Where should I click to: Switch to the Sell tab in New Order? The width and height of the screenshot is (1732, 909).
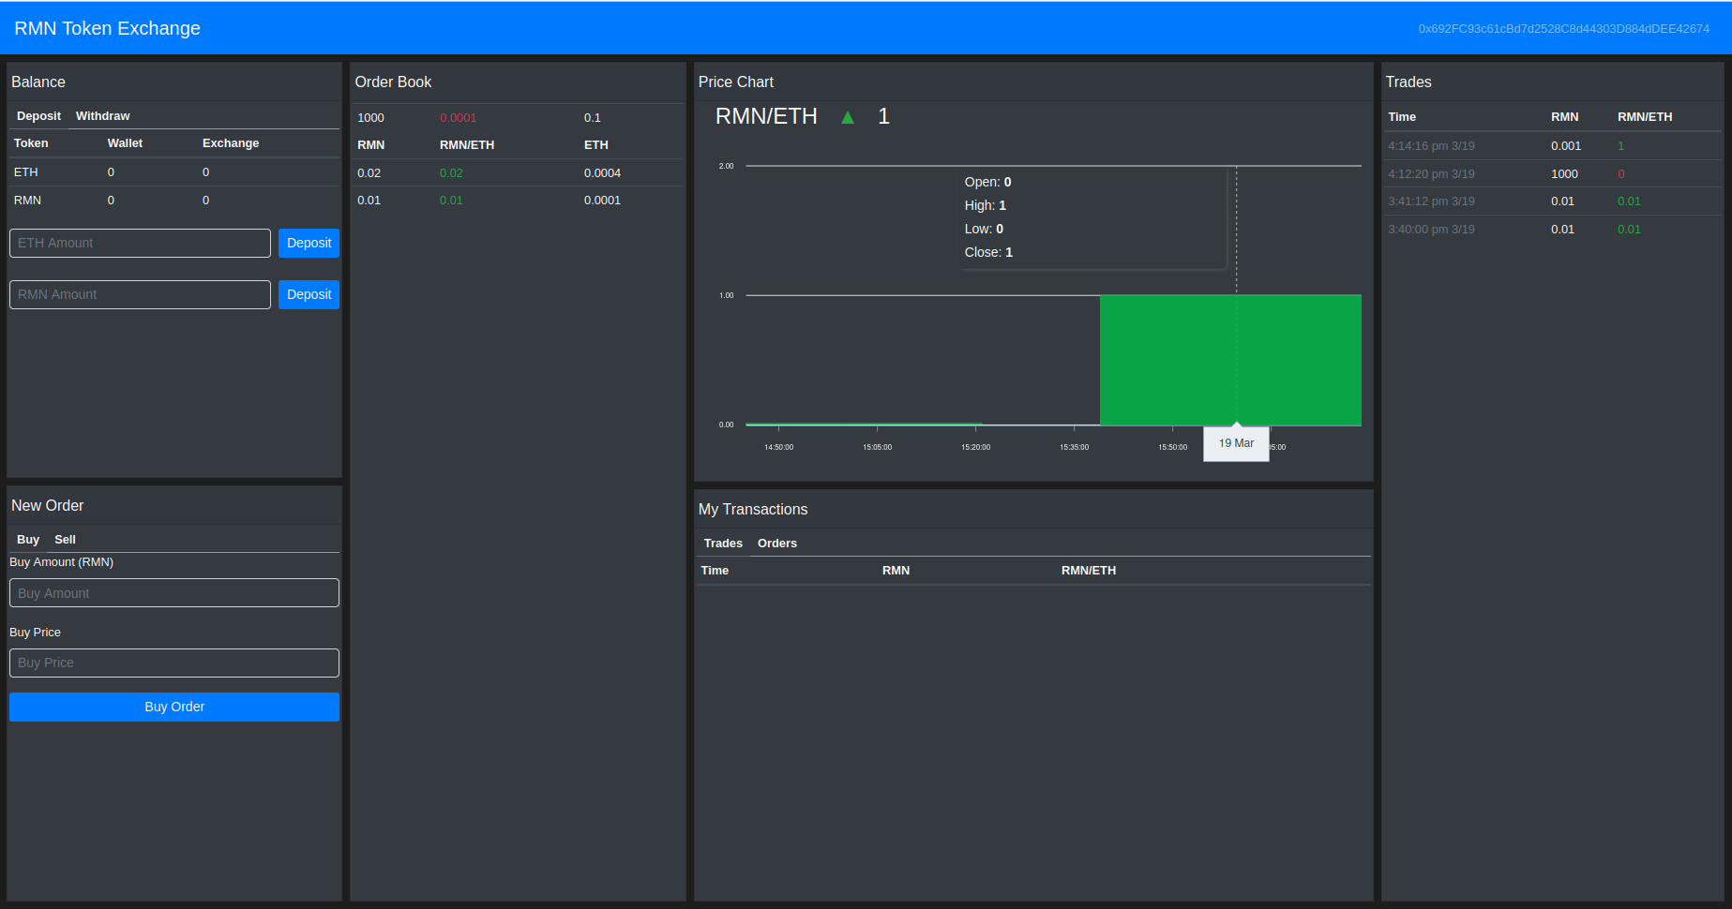[x=65, y=540]
